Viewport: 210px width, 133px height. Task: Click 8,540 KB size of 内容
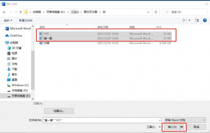(x=165, y=43)
